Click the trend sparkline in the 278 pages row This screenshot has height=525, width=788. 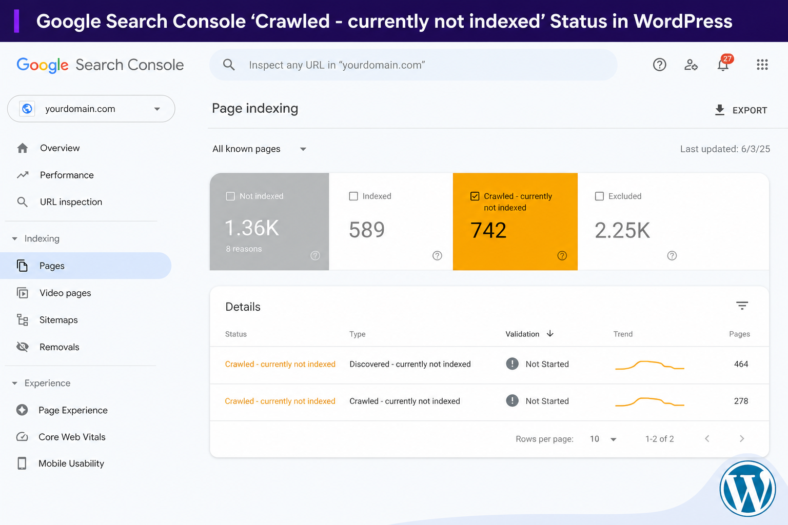[649, 401]
